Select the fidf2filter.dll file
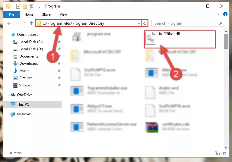 180,39
